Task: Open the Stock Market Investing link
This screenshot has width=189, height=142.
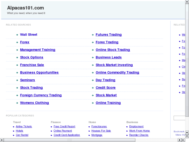Action: pos(114,65)
